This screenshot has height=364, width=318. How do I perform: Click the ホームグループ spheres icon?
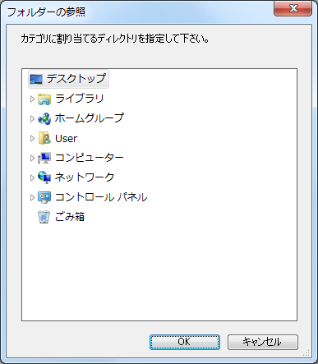click(x=44, y=118)
